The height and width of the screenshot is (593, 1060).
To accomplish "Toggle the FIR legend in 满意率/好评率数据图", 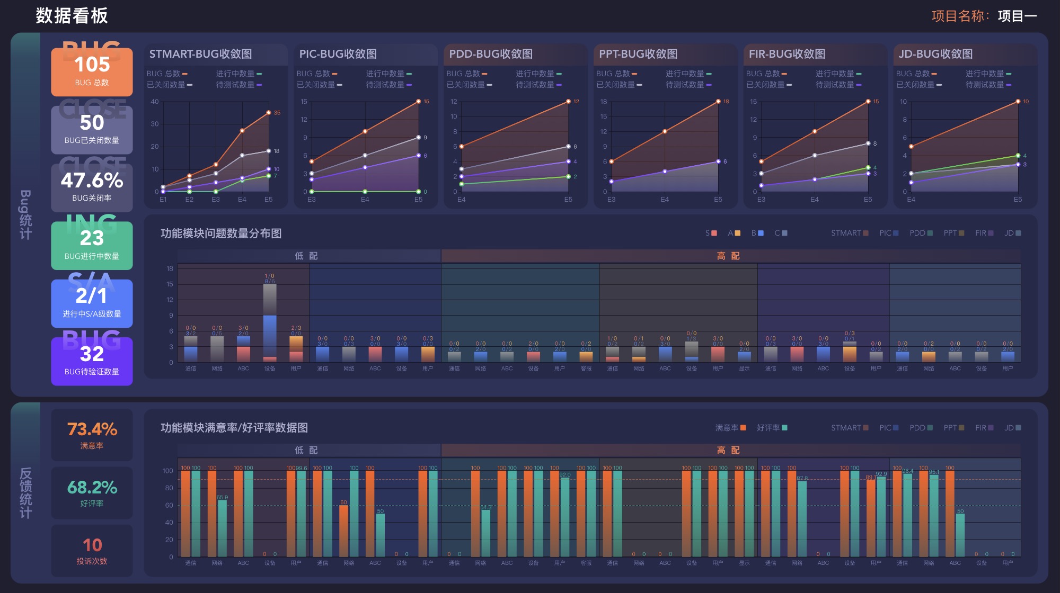I will coord(984,428).
